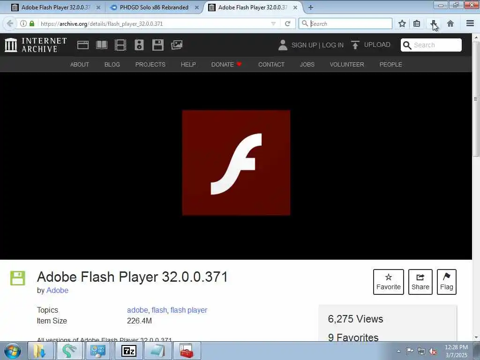Click the Internet Archive search field

click(x=431, y=45)
